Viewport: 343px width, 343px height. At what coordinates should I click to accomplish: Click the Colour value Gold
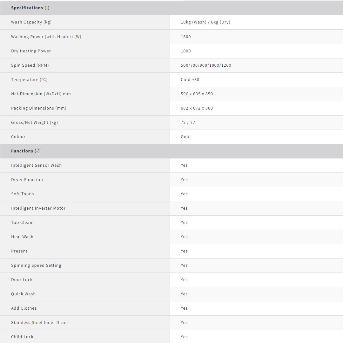186,137
